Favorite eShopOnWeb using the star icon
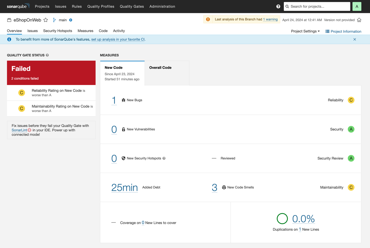The image size is (370, 248). pos(46,20)
